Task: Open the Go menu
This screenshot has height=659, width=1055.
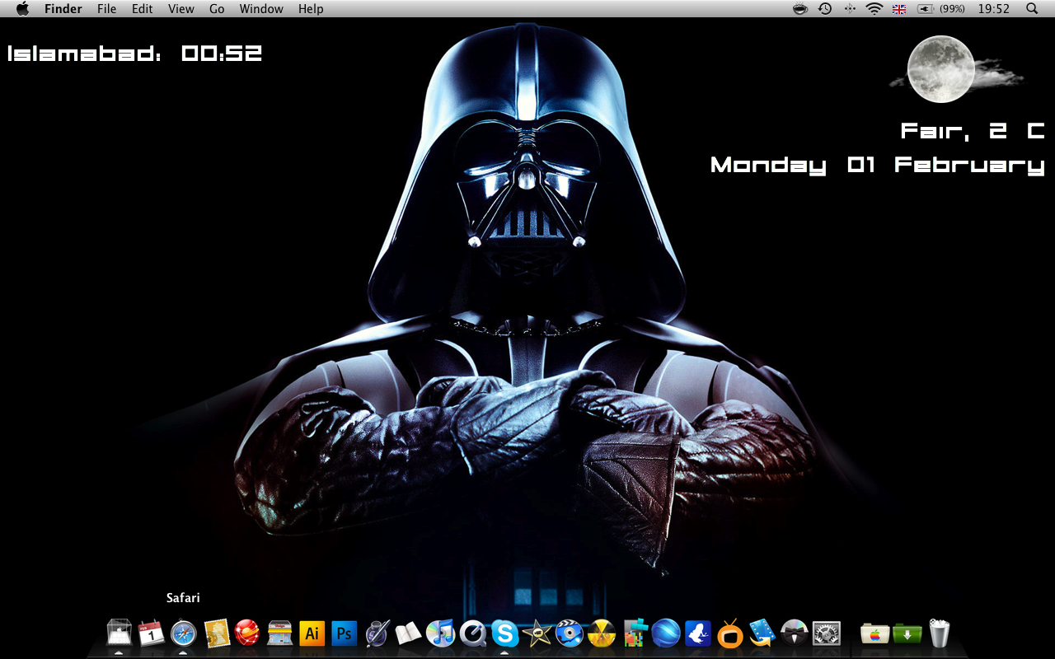Action: click(217, 9)
